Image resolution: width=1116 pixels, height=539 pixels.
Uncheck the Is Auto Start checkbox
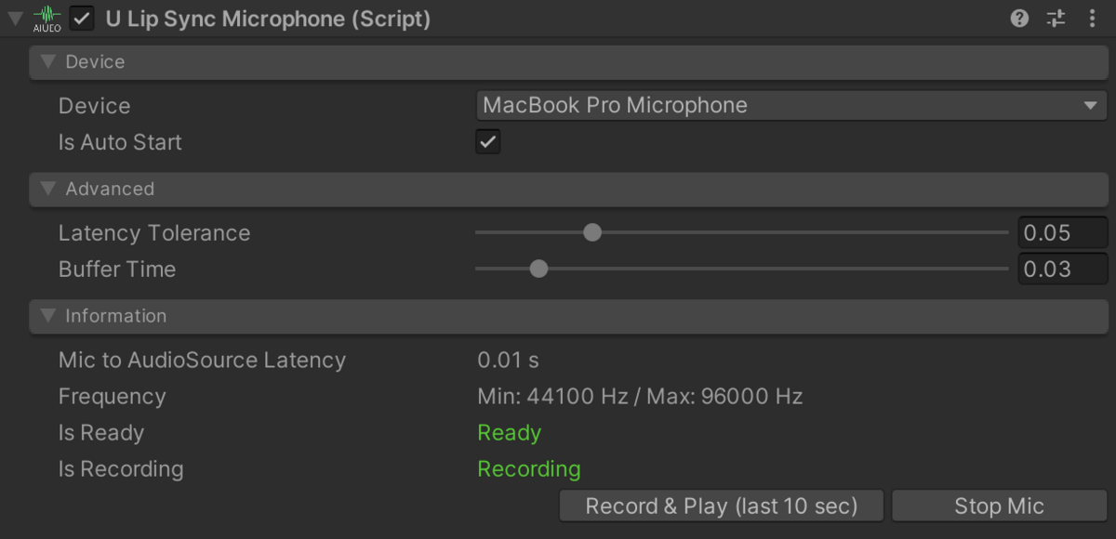pos(487,142)
